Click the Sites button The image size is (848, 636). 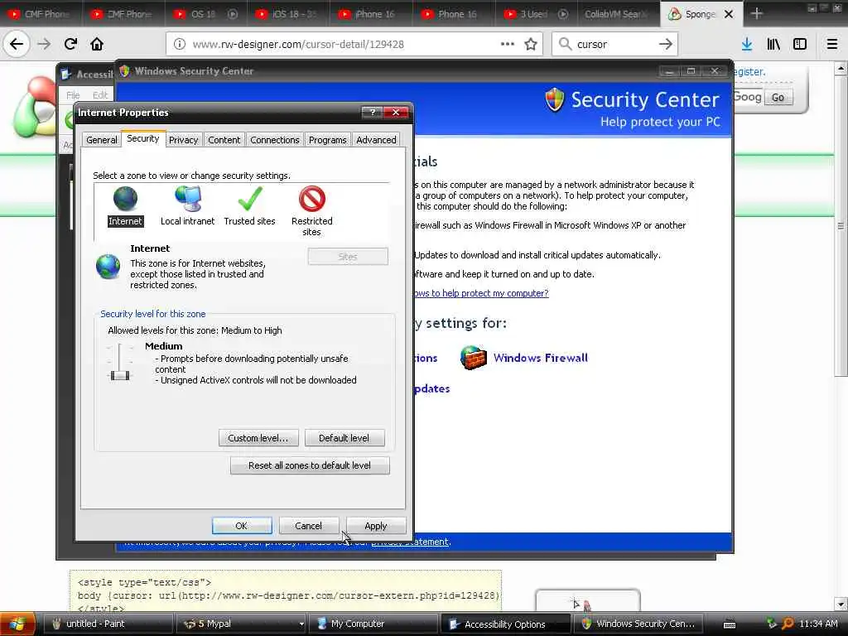tap(348, 257)
